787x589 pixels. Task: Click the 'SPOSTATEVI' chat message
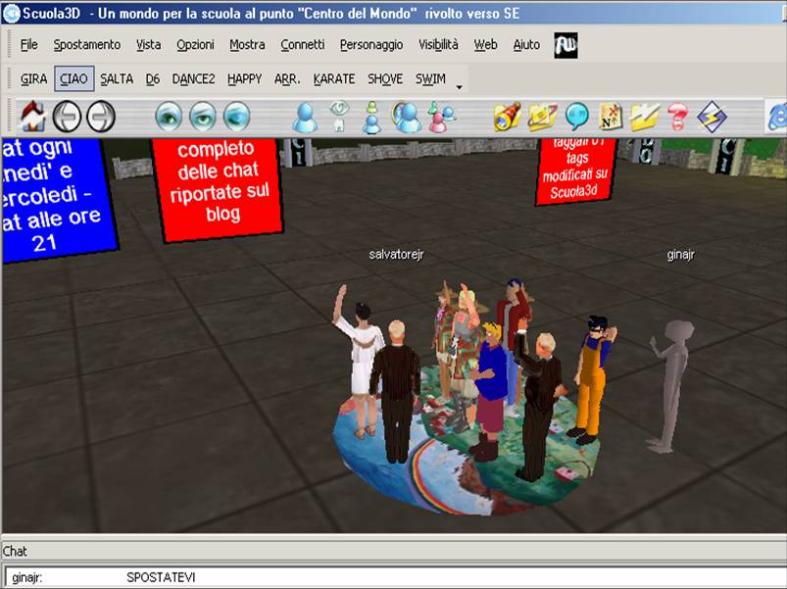click(x=161, y=577)
